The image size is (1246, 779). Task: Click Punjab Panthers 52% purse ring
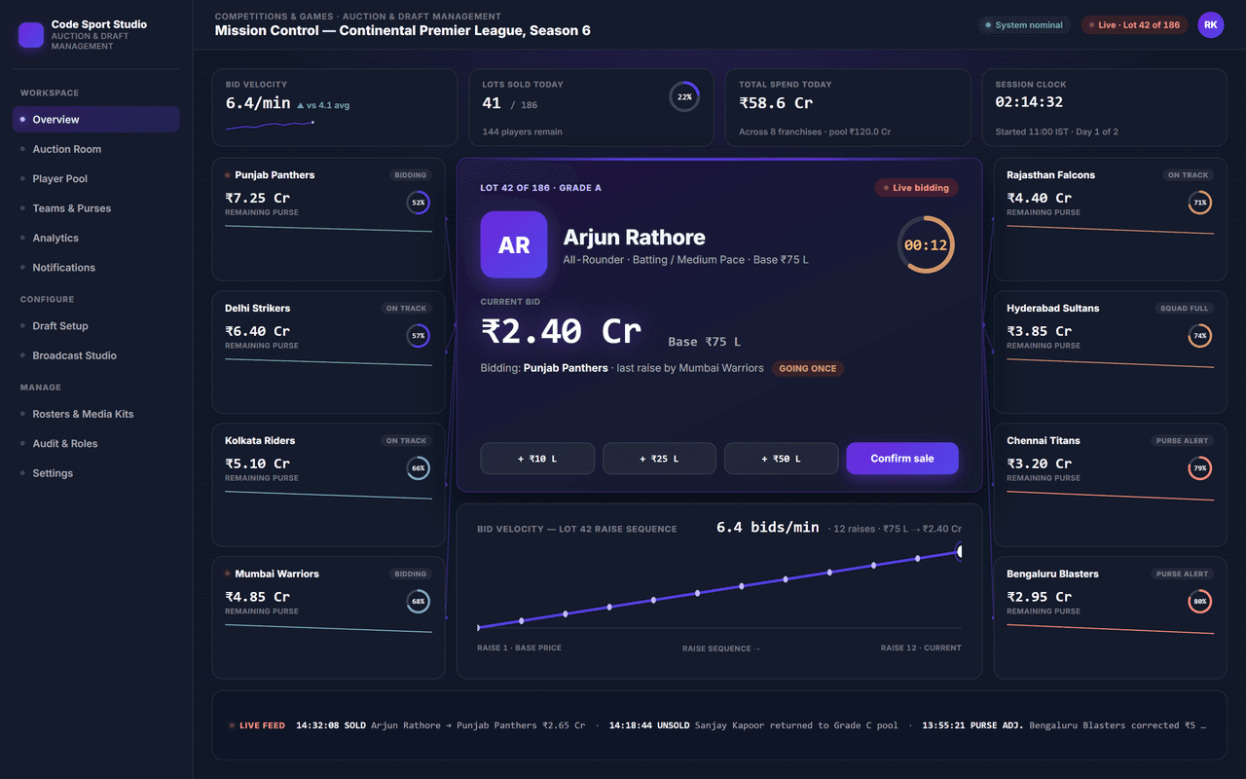tap(419, 203)
